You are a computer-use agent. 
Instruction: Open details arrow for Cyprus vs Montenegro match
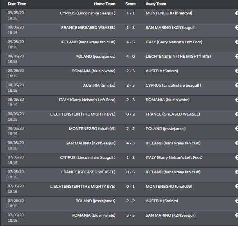point(237,13)
